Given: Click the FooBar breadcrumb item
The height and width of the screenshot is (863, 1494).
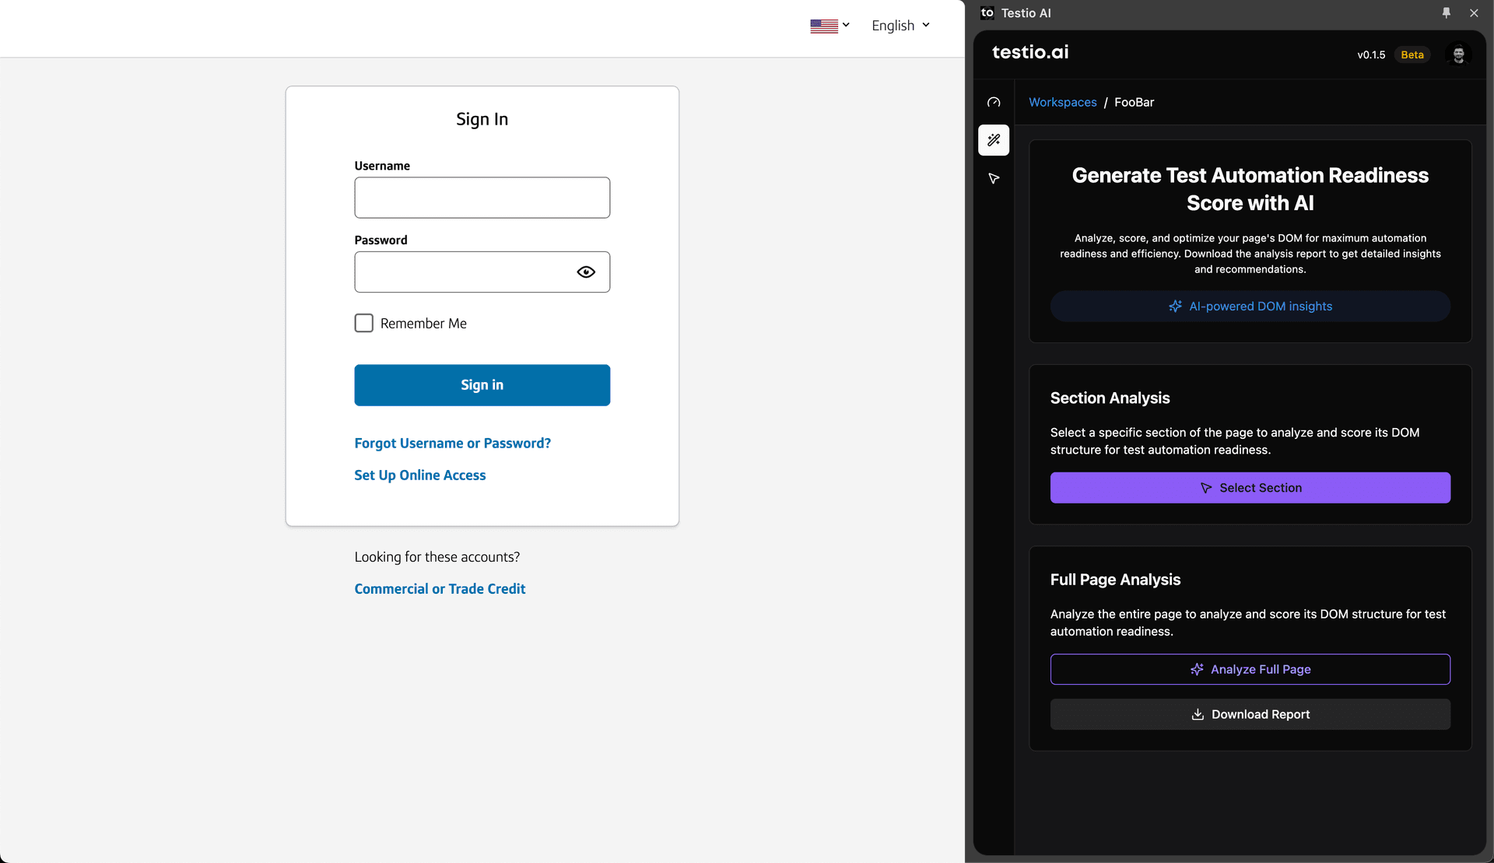Looking at the screenshot, I should click(x=1134, y=102).
